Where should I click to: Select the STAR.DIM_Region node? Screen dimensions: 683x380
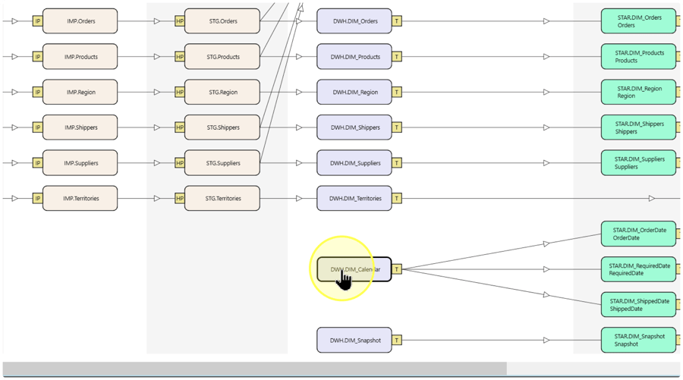click(x=638, y=92)
